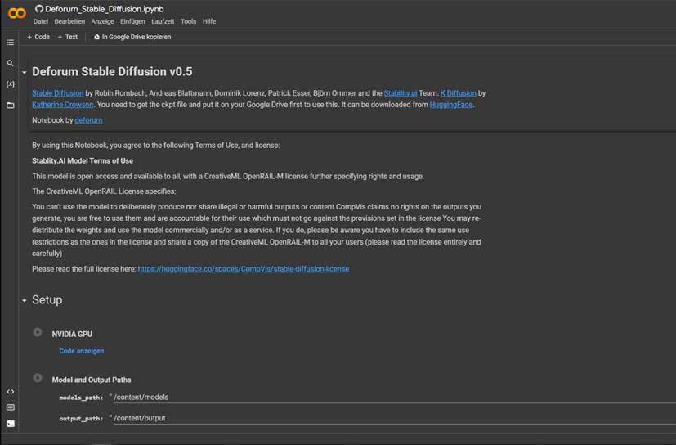Run the NVIDIA GPU cell
Image resolution: width=676 pixels, height=445 pixels.
pyautogui.click(x=38, y=332)
